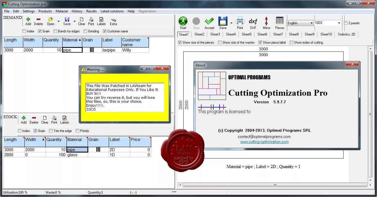Click the Demand Labels icon

(101, 19)
